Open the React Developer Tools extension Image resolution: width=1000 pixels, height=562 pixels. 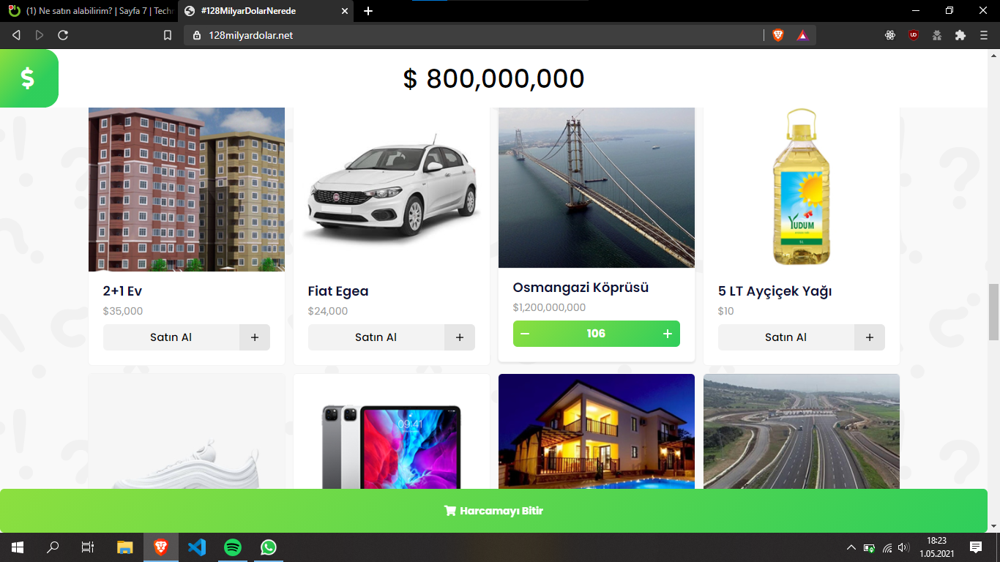coord(890,35)
